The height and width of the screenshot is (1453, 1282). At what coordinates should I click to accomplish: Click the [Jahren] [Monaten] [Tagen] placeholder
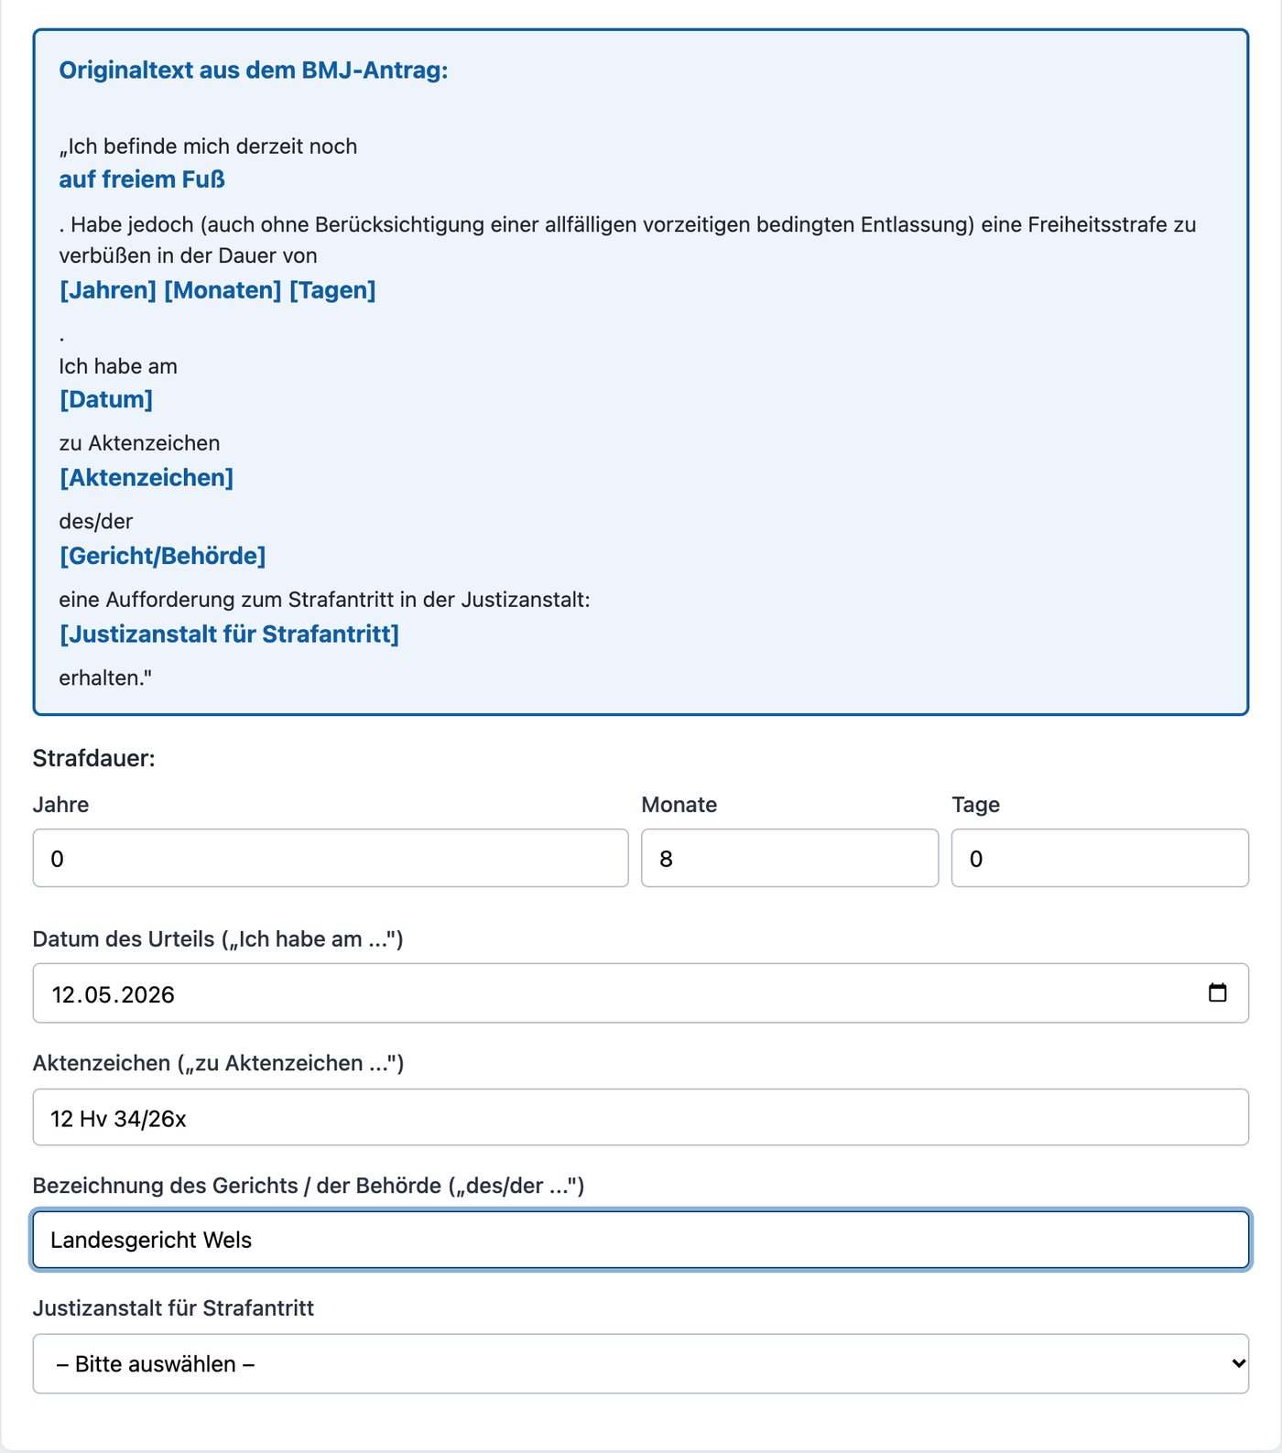click(x=218, y=290)
